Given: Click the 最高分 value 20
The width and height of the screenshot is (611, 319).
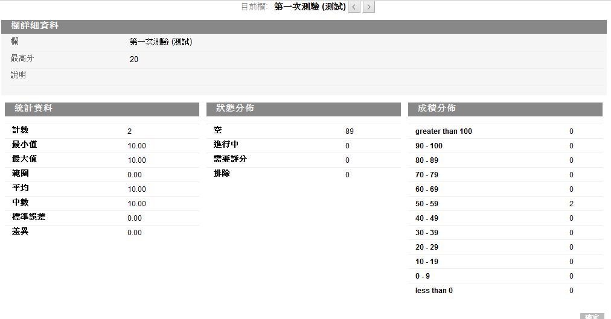Looking at the screenshot, I should [x=133, y=59].
